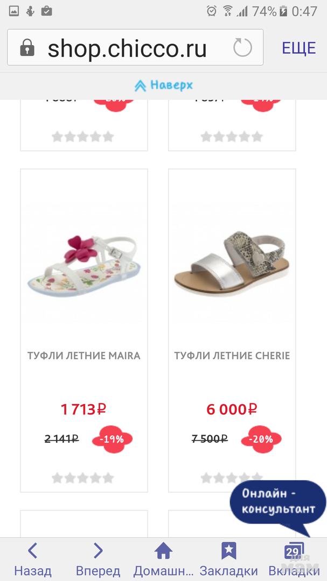This screenshot has width=327, height=581.
Task: Open the Туфли летние Cherie title
Action: 232,356
